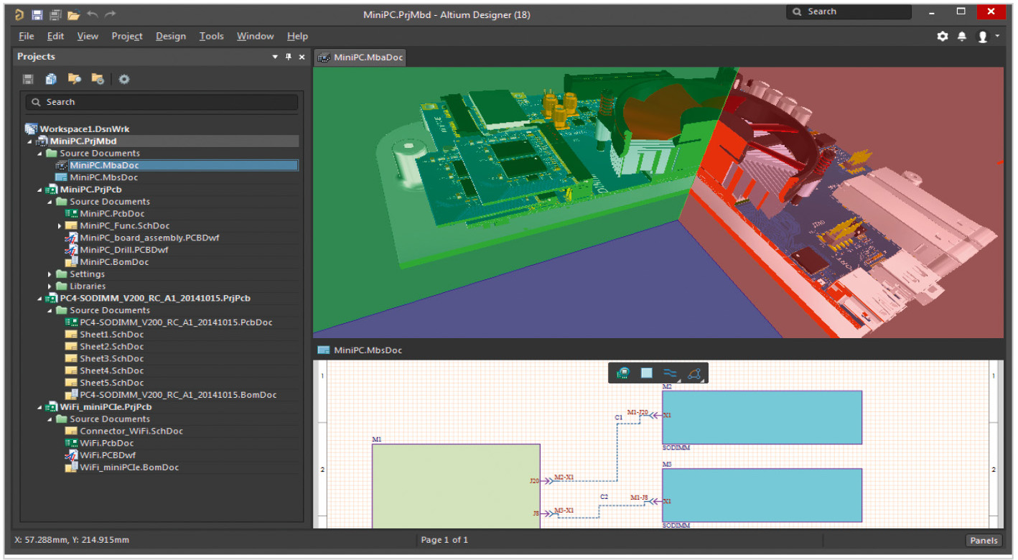This screenshot has width=1018, height=560.
Task: Expand the Settings folder
Action: pyautogui.click(x=50, y=274)
